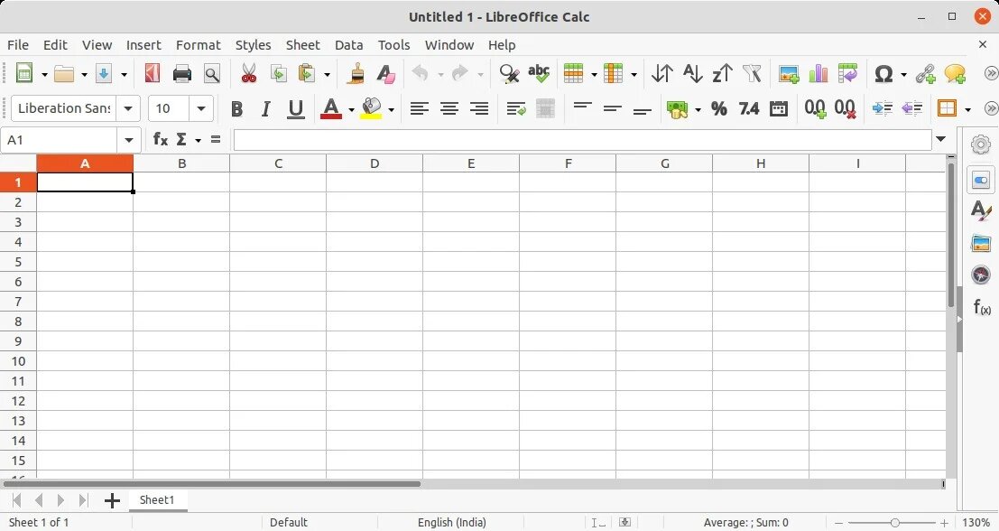Click the zoom slider handle

point(894,523)
